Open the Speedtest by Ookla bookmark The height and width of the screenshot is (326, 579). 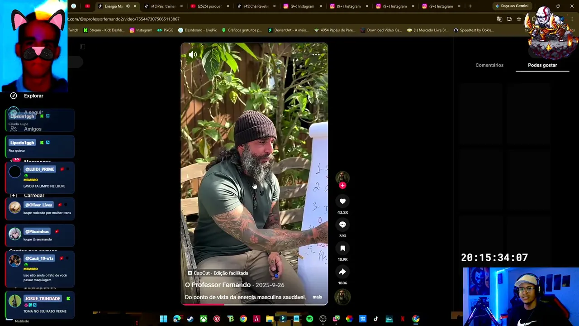pyautogui.click(x=474, y=30)
